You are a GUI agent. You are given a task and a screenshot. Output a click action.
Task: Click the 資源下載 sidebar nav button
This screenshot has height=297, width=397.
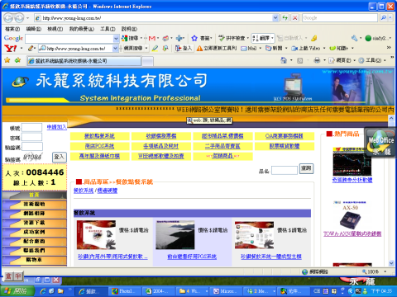point(35,223)
